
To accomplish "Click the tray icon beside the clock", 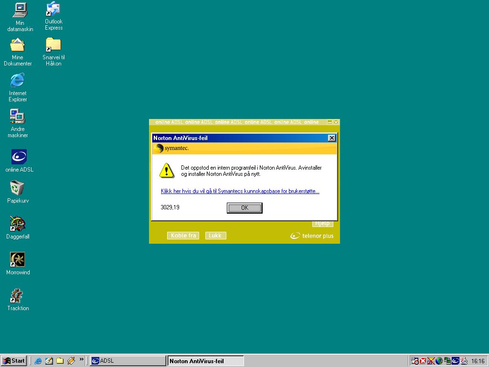I will coord(464,361).
